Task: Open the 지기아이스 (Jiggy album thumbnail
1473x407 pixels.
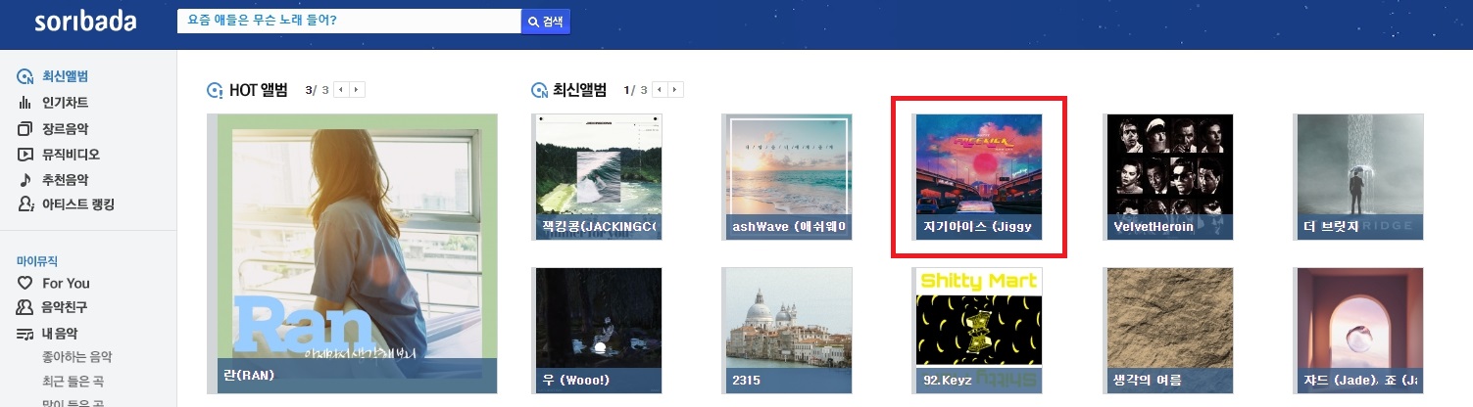Action: click(x=977, y=177)
